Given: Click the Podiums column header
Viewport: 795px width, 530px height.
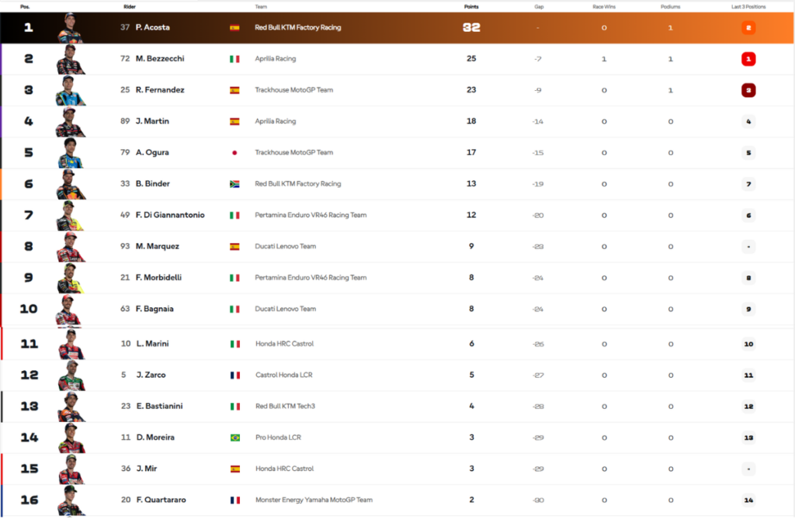Looking at the screenshot, I should [671, 7].
